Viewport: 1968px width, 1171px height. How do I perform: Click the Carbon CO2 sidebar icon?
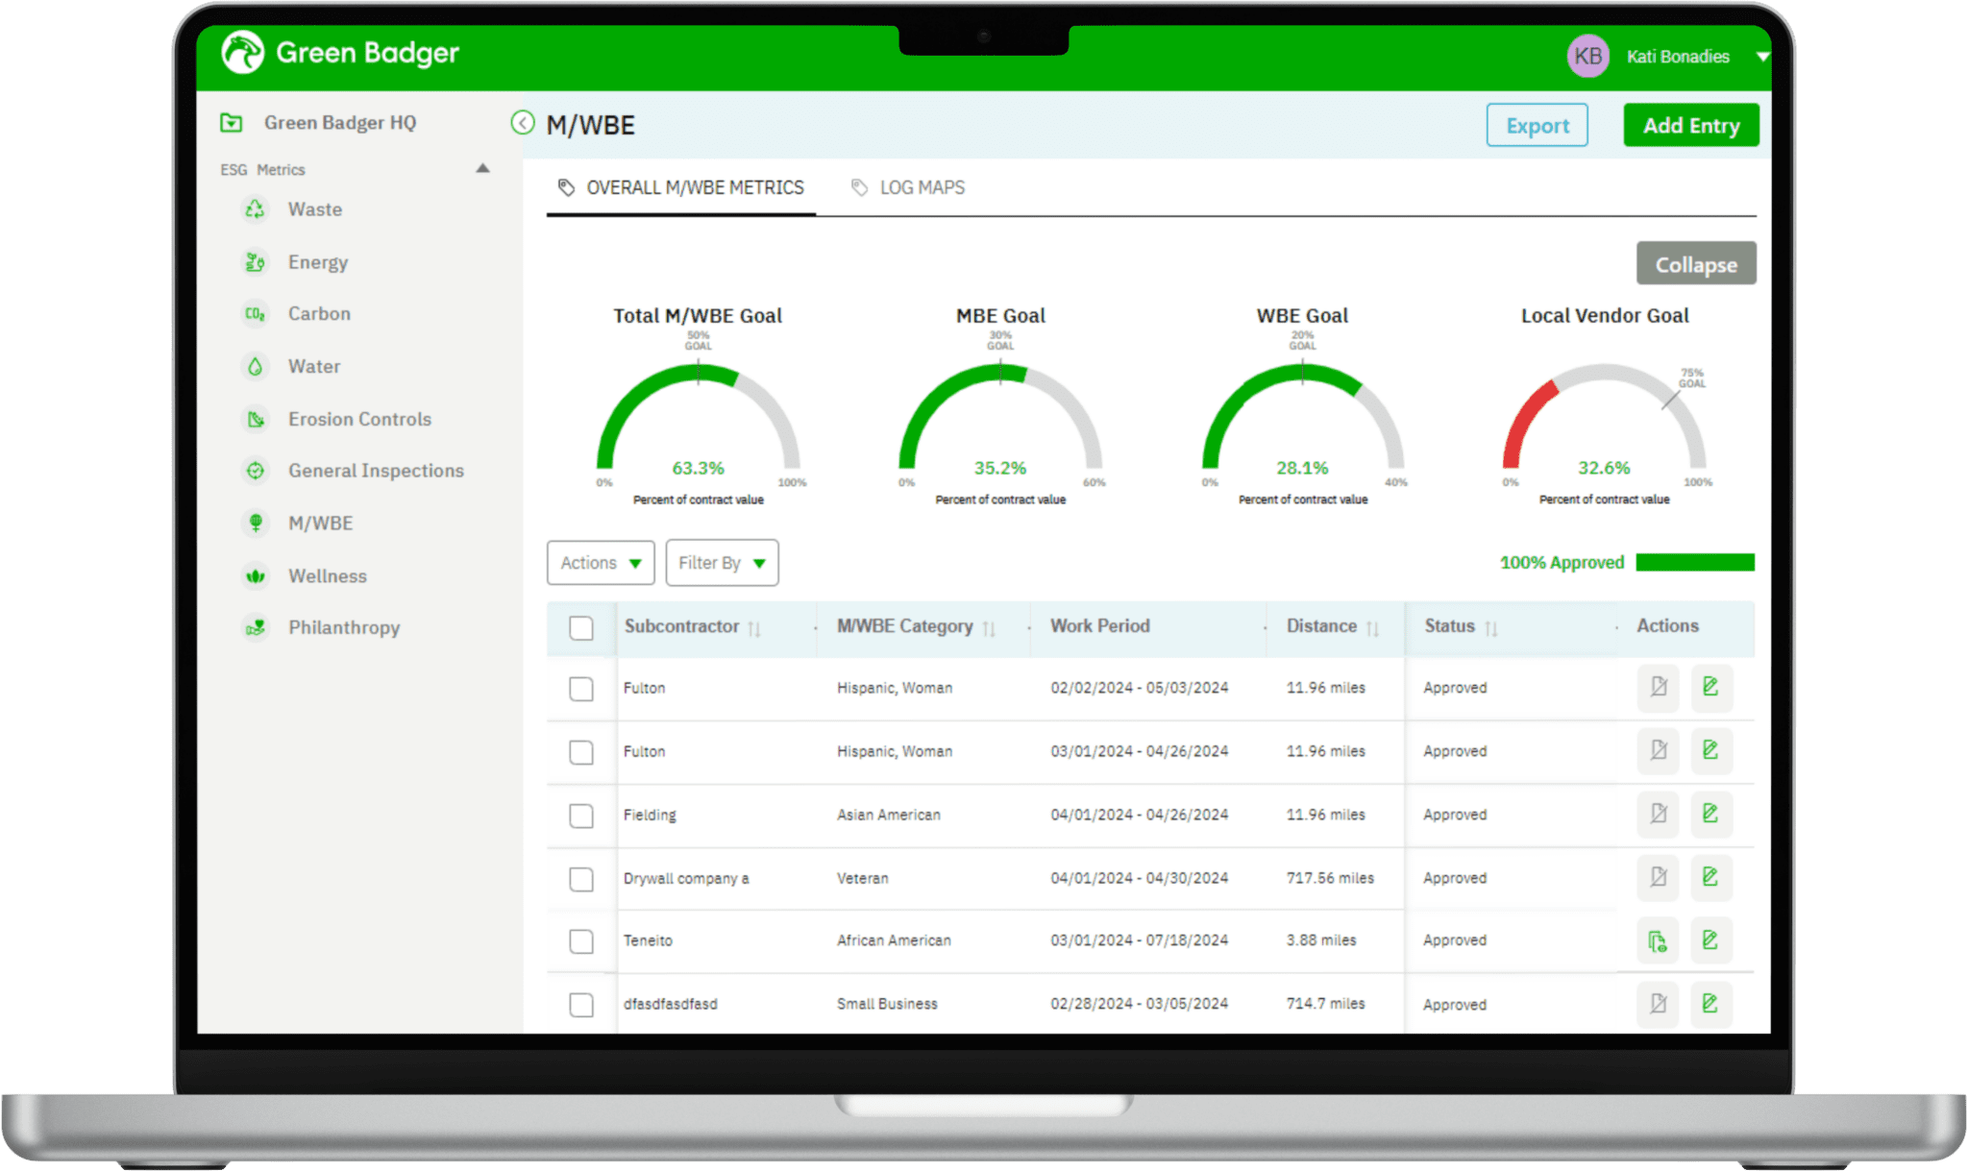click(x=255, y=314)
